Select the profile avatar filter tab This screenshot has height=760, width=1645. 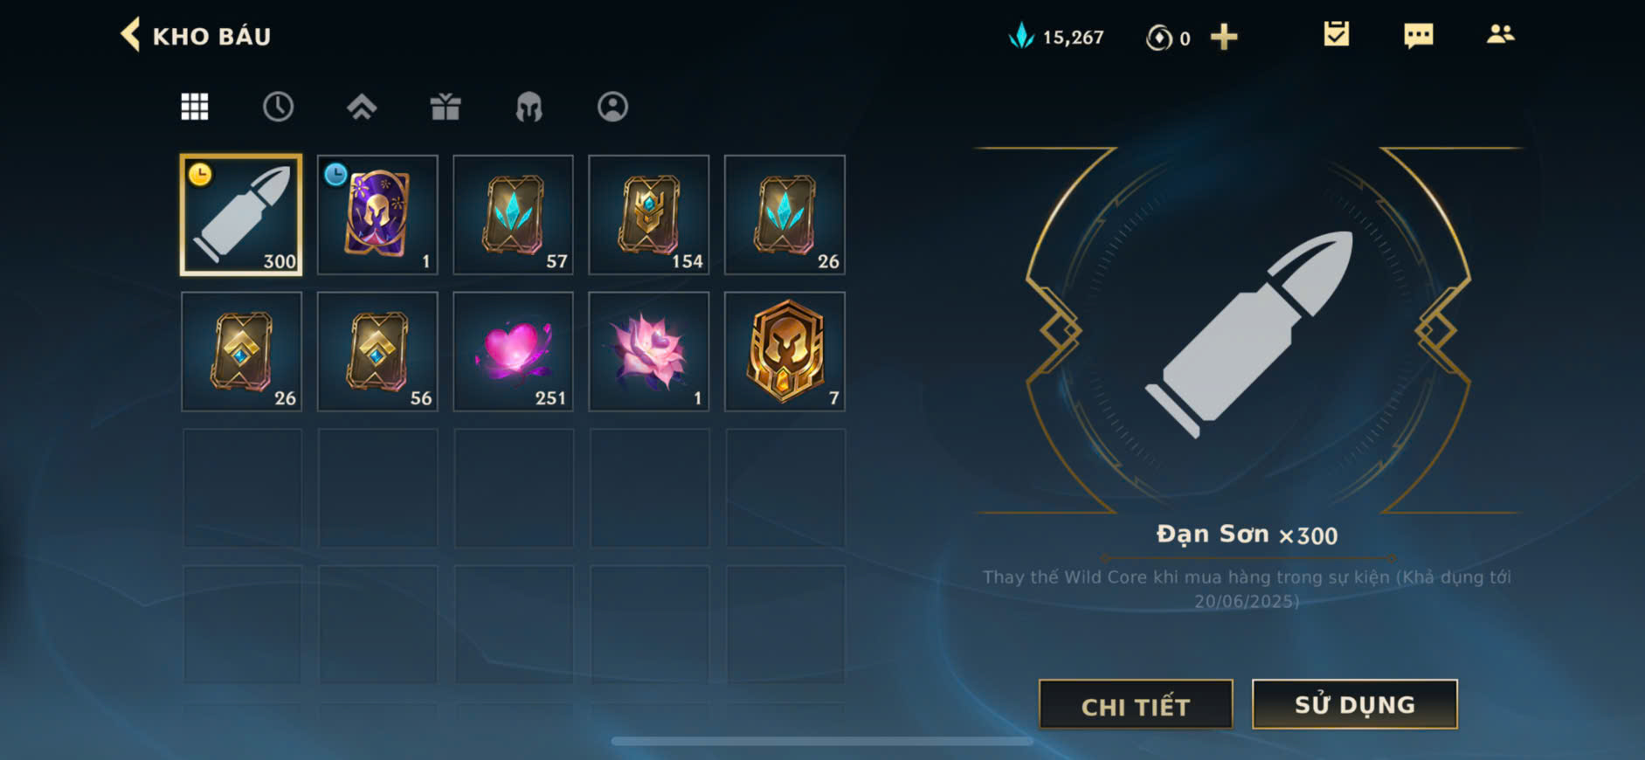click(x=612, y=107)
